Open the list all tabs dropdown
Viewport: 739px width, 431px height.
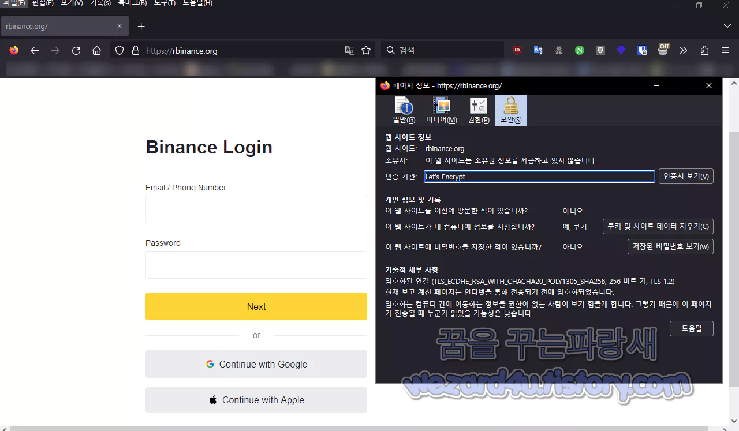pyautogui.click(x=727, y=26)
